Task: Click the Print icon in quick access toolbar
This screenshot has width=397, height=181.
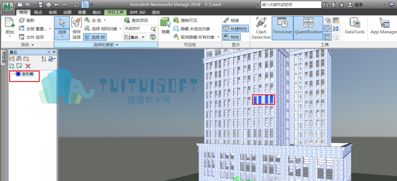Action: (49, 5)
